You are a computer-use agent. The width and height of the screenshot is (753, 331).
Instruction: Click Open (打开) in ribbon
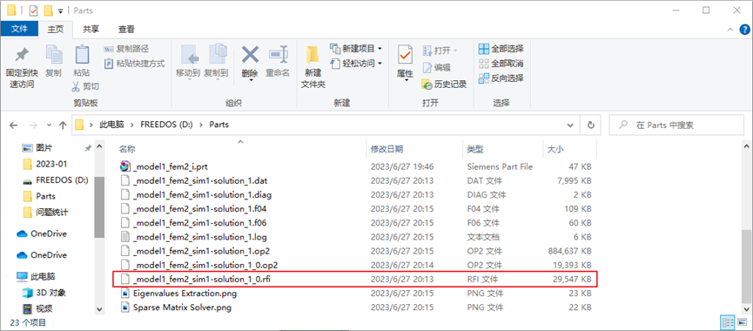[440, 51]
